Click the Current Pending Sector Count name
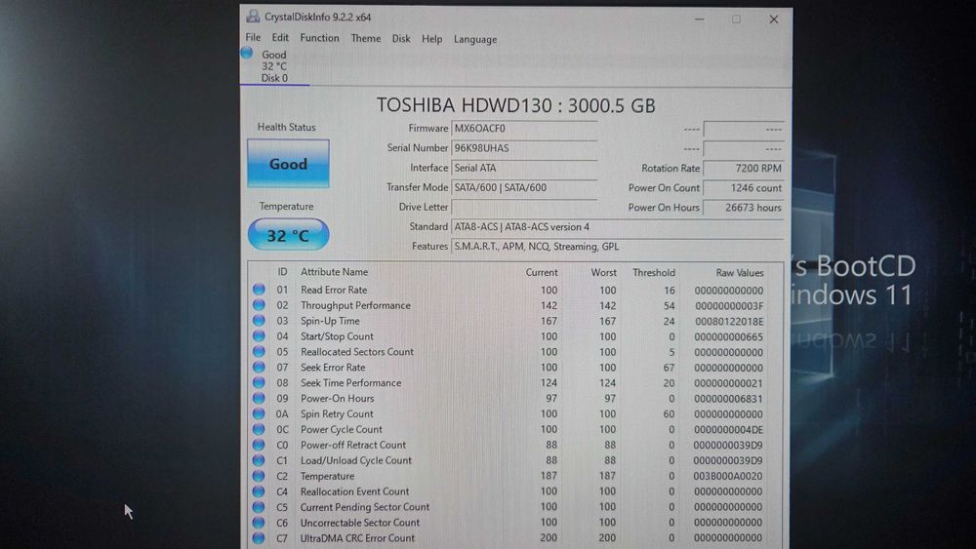 click(365, 507)
